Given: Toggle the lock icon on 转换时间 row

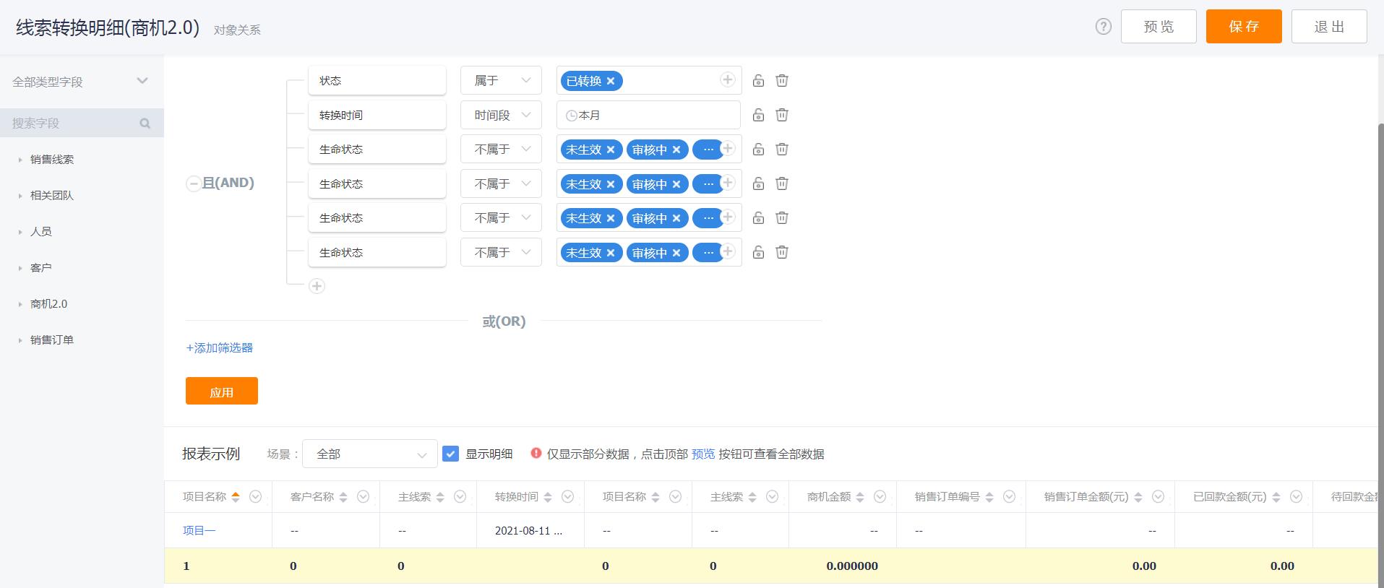Looking at the screenshot, I should [x=758, y=115].
